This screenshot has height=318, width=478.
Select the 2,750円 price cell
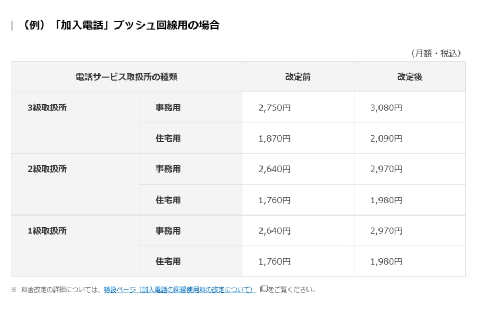pos(275,108)
